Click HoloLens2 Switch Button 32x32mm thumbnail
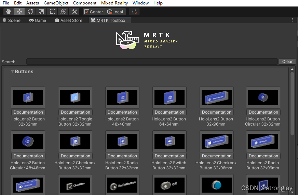The width and height of the screenshot is (298, 195). click(170, 141)
